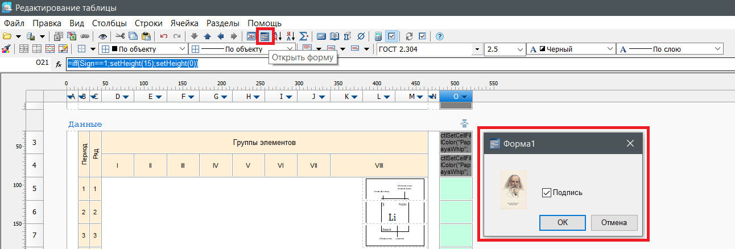Open the Ячейка menu
This screenshot has width=735, height=249.
click(184, 23)
